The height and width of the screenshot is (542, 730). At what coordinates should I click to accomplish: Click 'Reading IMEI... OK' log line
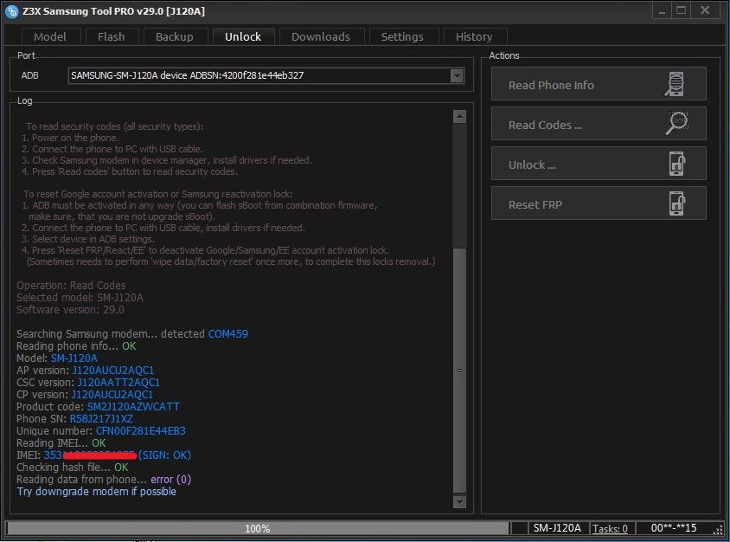[x=61, y=442]
